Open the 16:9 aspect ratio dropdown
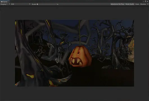149x101 pixels. coord(21,4)
